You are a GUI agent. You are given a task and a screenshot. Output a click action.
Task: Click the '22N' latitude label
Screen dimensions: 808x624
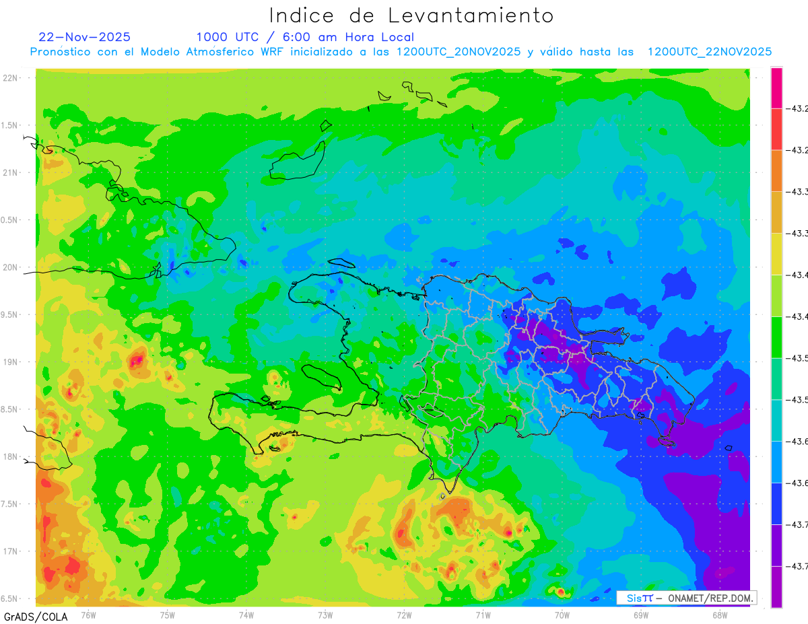click(10, 78)
